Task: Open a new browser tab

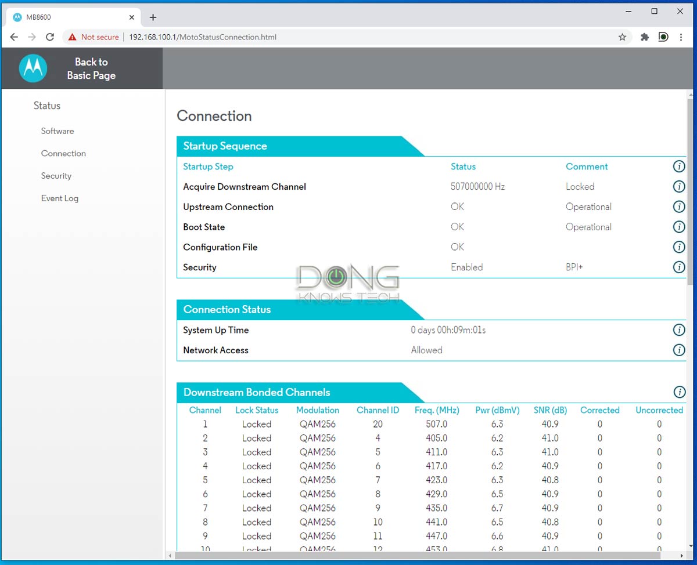Action: point(153,17)
